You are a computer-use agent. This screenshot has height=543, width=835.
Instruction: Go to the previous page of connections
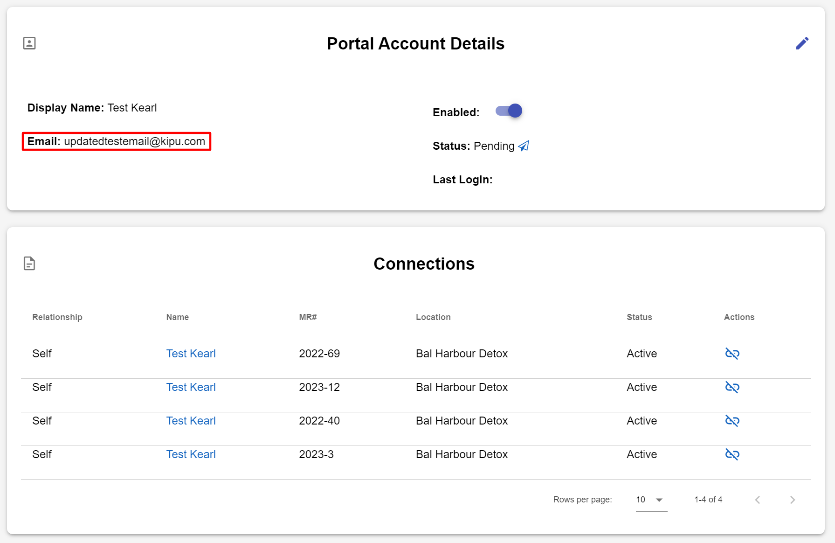coord(758,500)
